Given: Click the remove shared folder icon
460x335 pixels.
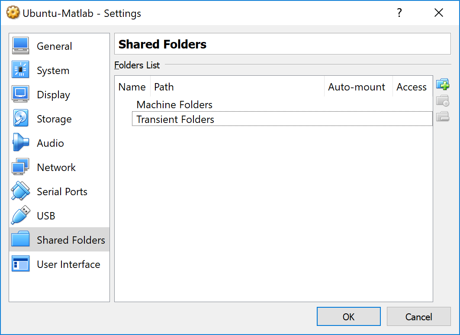Looking at the screenshot, I should (443, 117).
